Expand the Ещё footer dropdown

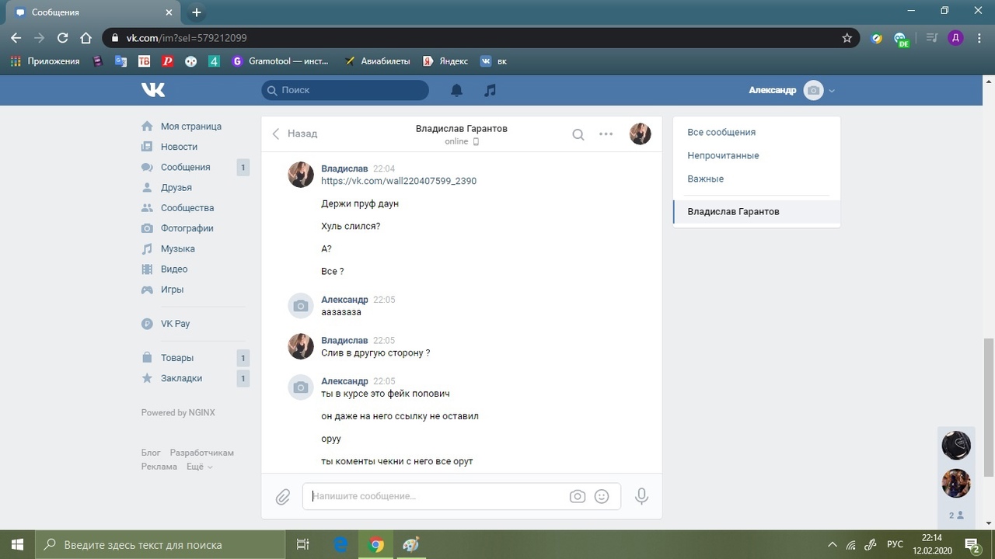coord(199,467)
